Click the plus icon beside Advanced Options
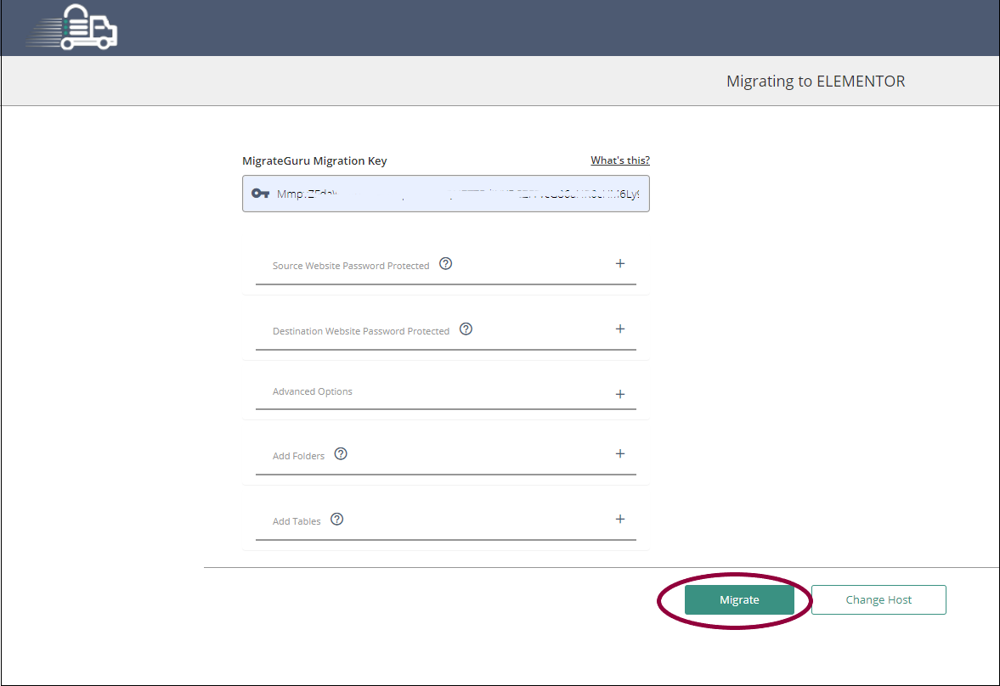Image resolution: width=1000 pixels, height=686 pixels. 620,394
